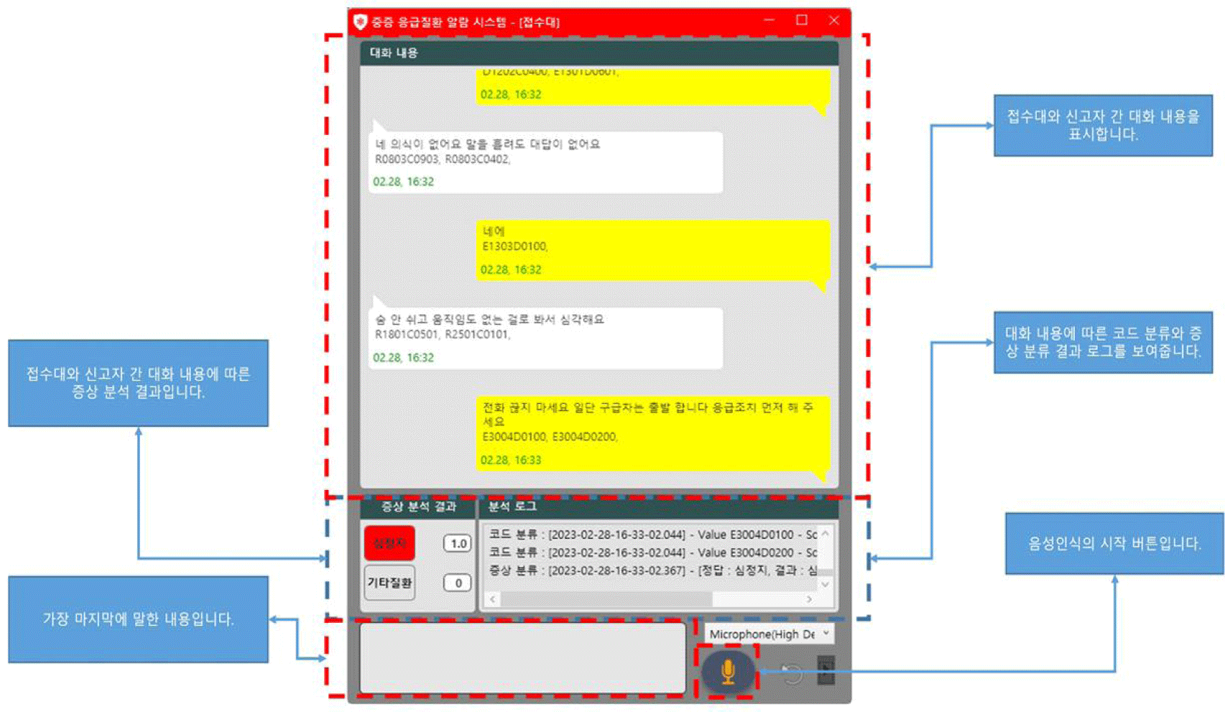The height and width of the screenshot is (712, 1225).
Task: Click the message '숨 안 쉬고 움직임도 없는 걸로 봐서 심각해요'
Action: pos(489,319)
